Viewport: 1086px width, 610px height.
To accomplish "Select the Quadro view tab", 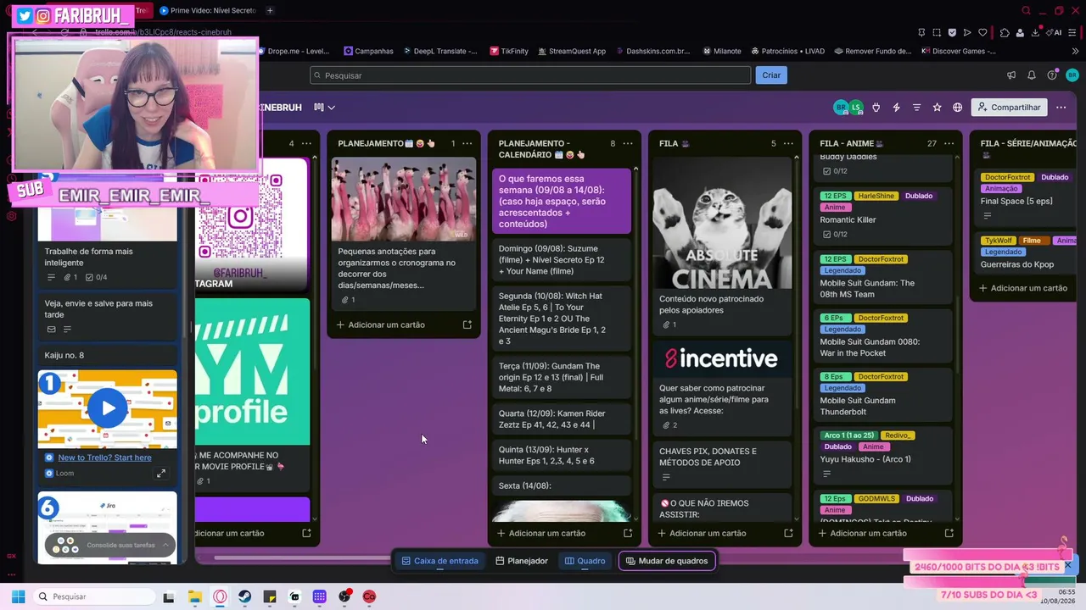I will click(x=585, y=561).
